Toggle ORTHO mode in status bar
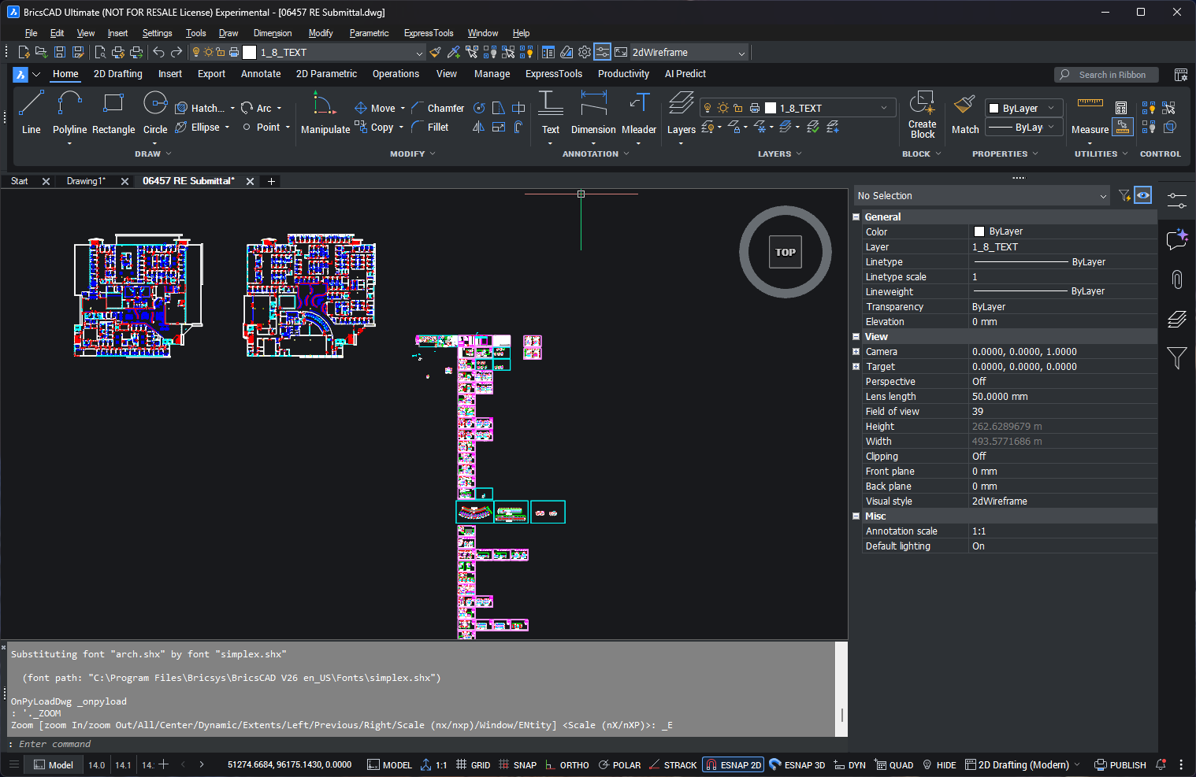 [x=567, y=764]
